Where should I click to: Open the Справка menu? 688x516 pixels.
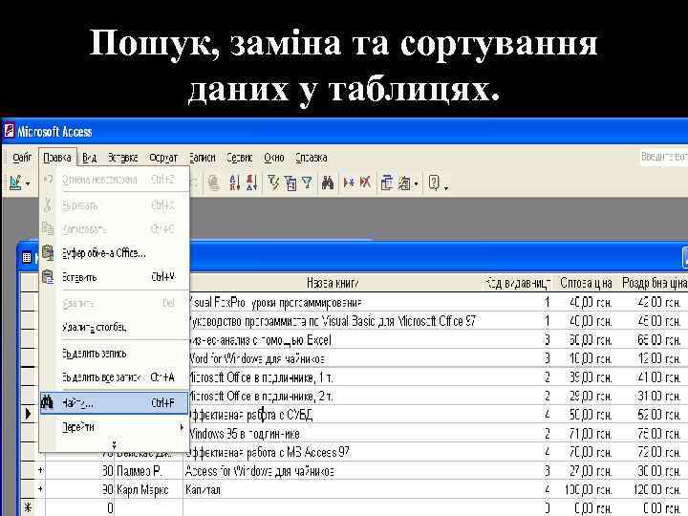[x=312, y=158]
